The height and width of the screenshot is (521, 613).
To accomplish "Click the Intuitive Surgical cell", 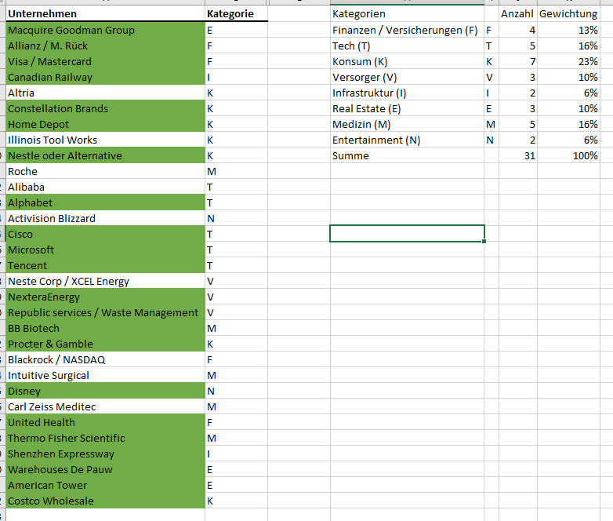I will [x=106, y=375].
